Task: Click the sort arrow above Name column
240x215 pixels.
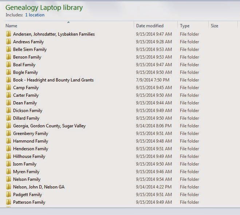Action: (x=68, y=22)
